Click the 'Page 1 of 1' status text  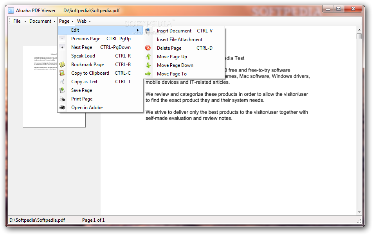[93, 220]
